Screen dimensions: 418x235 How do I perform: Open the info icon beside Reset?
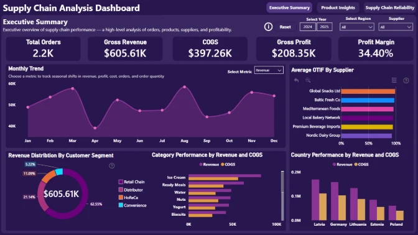coord(268,27)
